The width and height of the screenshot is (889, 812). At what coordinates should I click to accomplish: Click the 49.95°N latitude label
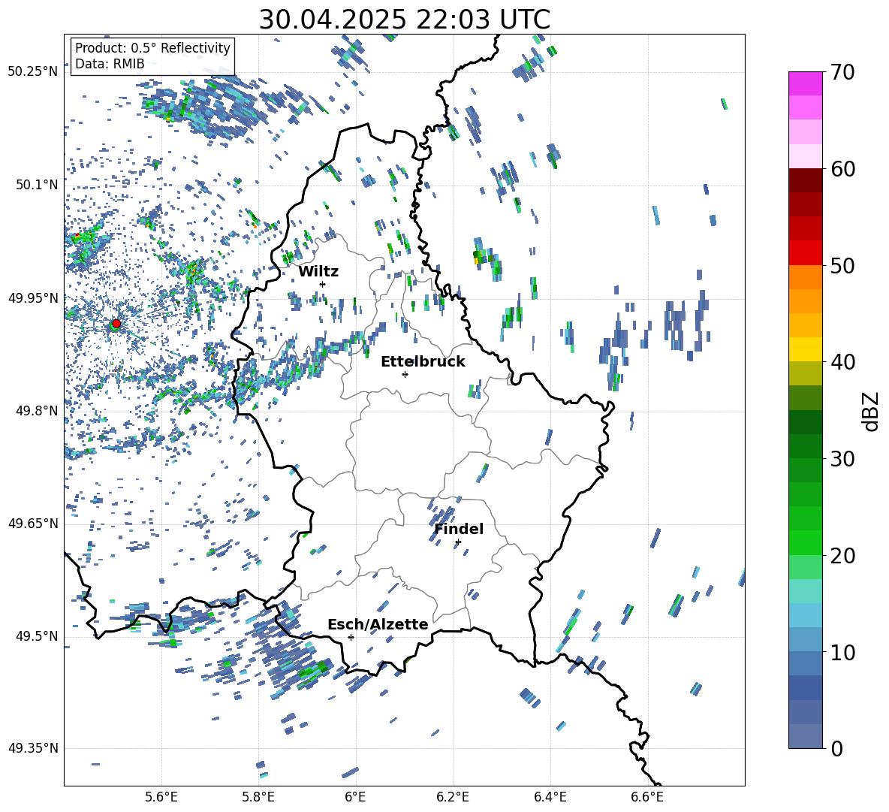point(33,297)
